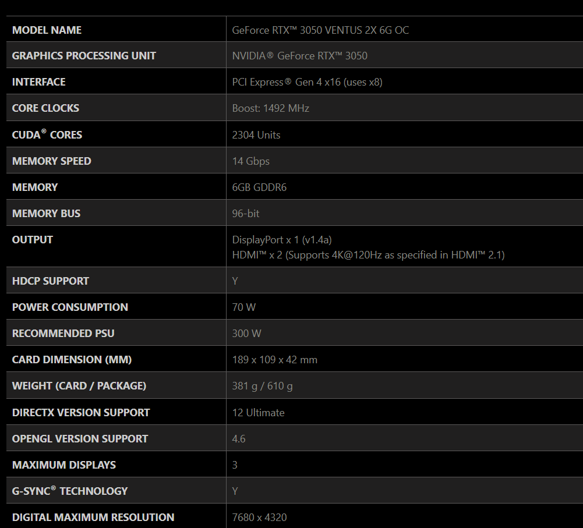
Task: Click the CUDA CORES label
Action: tap(47, 135)
